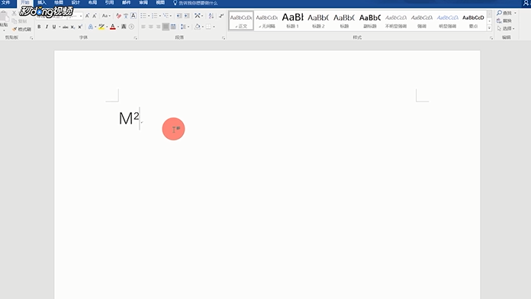Click the Asian layout icon
This screenshot has width=531, height=299.
198,15
